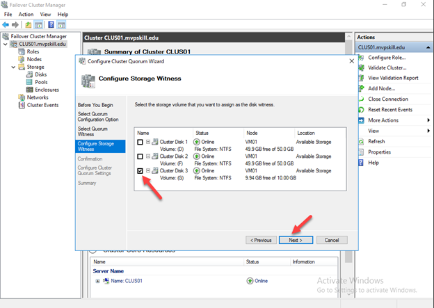Select Disks under Storage
Viewport: 434px width, 308px height.
click(40, 74)
